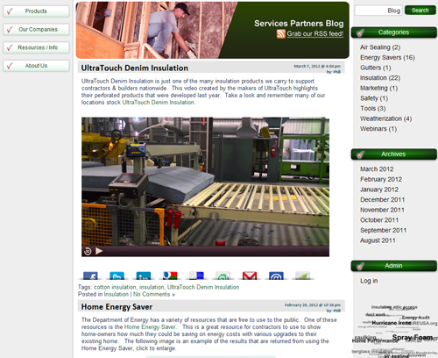Click the Categories sidebar header
The height and width of the screenshot is (358, 438).
393,32
